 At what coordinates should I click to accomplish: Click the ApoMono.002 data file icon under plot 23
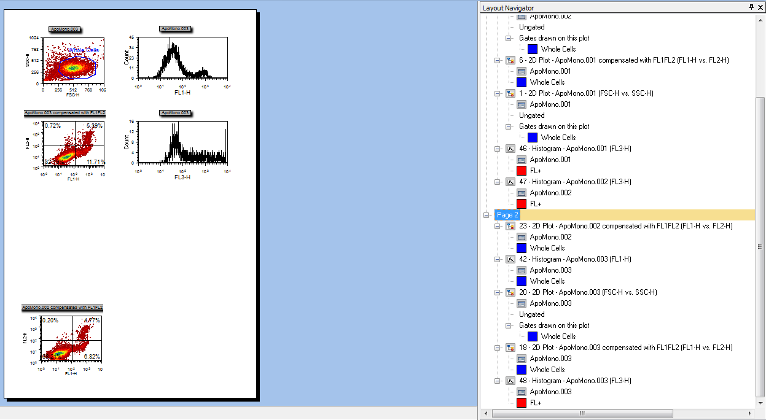tap(522, 237)
